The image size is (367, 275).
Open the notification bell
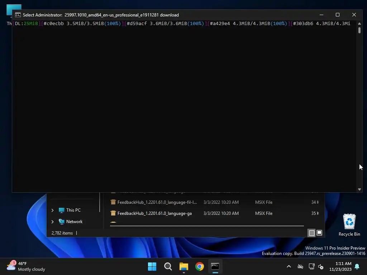tap(357, 266)
